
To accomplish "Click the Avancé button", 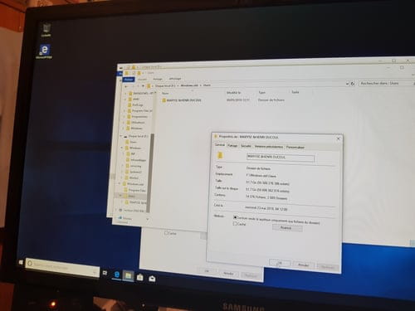I will click(x=287, y=228).
